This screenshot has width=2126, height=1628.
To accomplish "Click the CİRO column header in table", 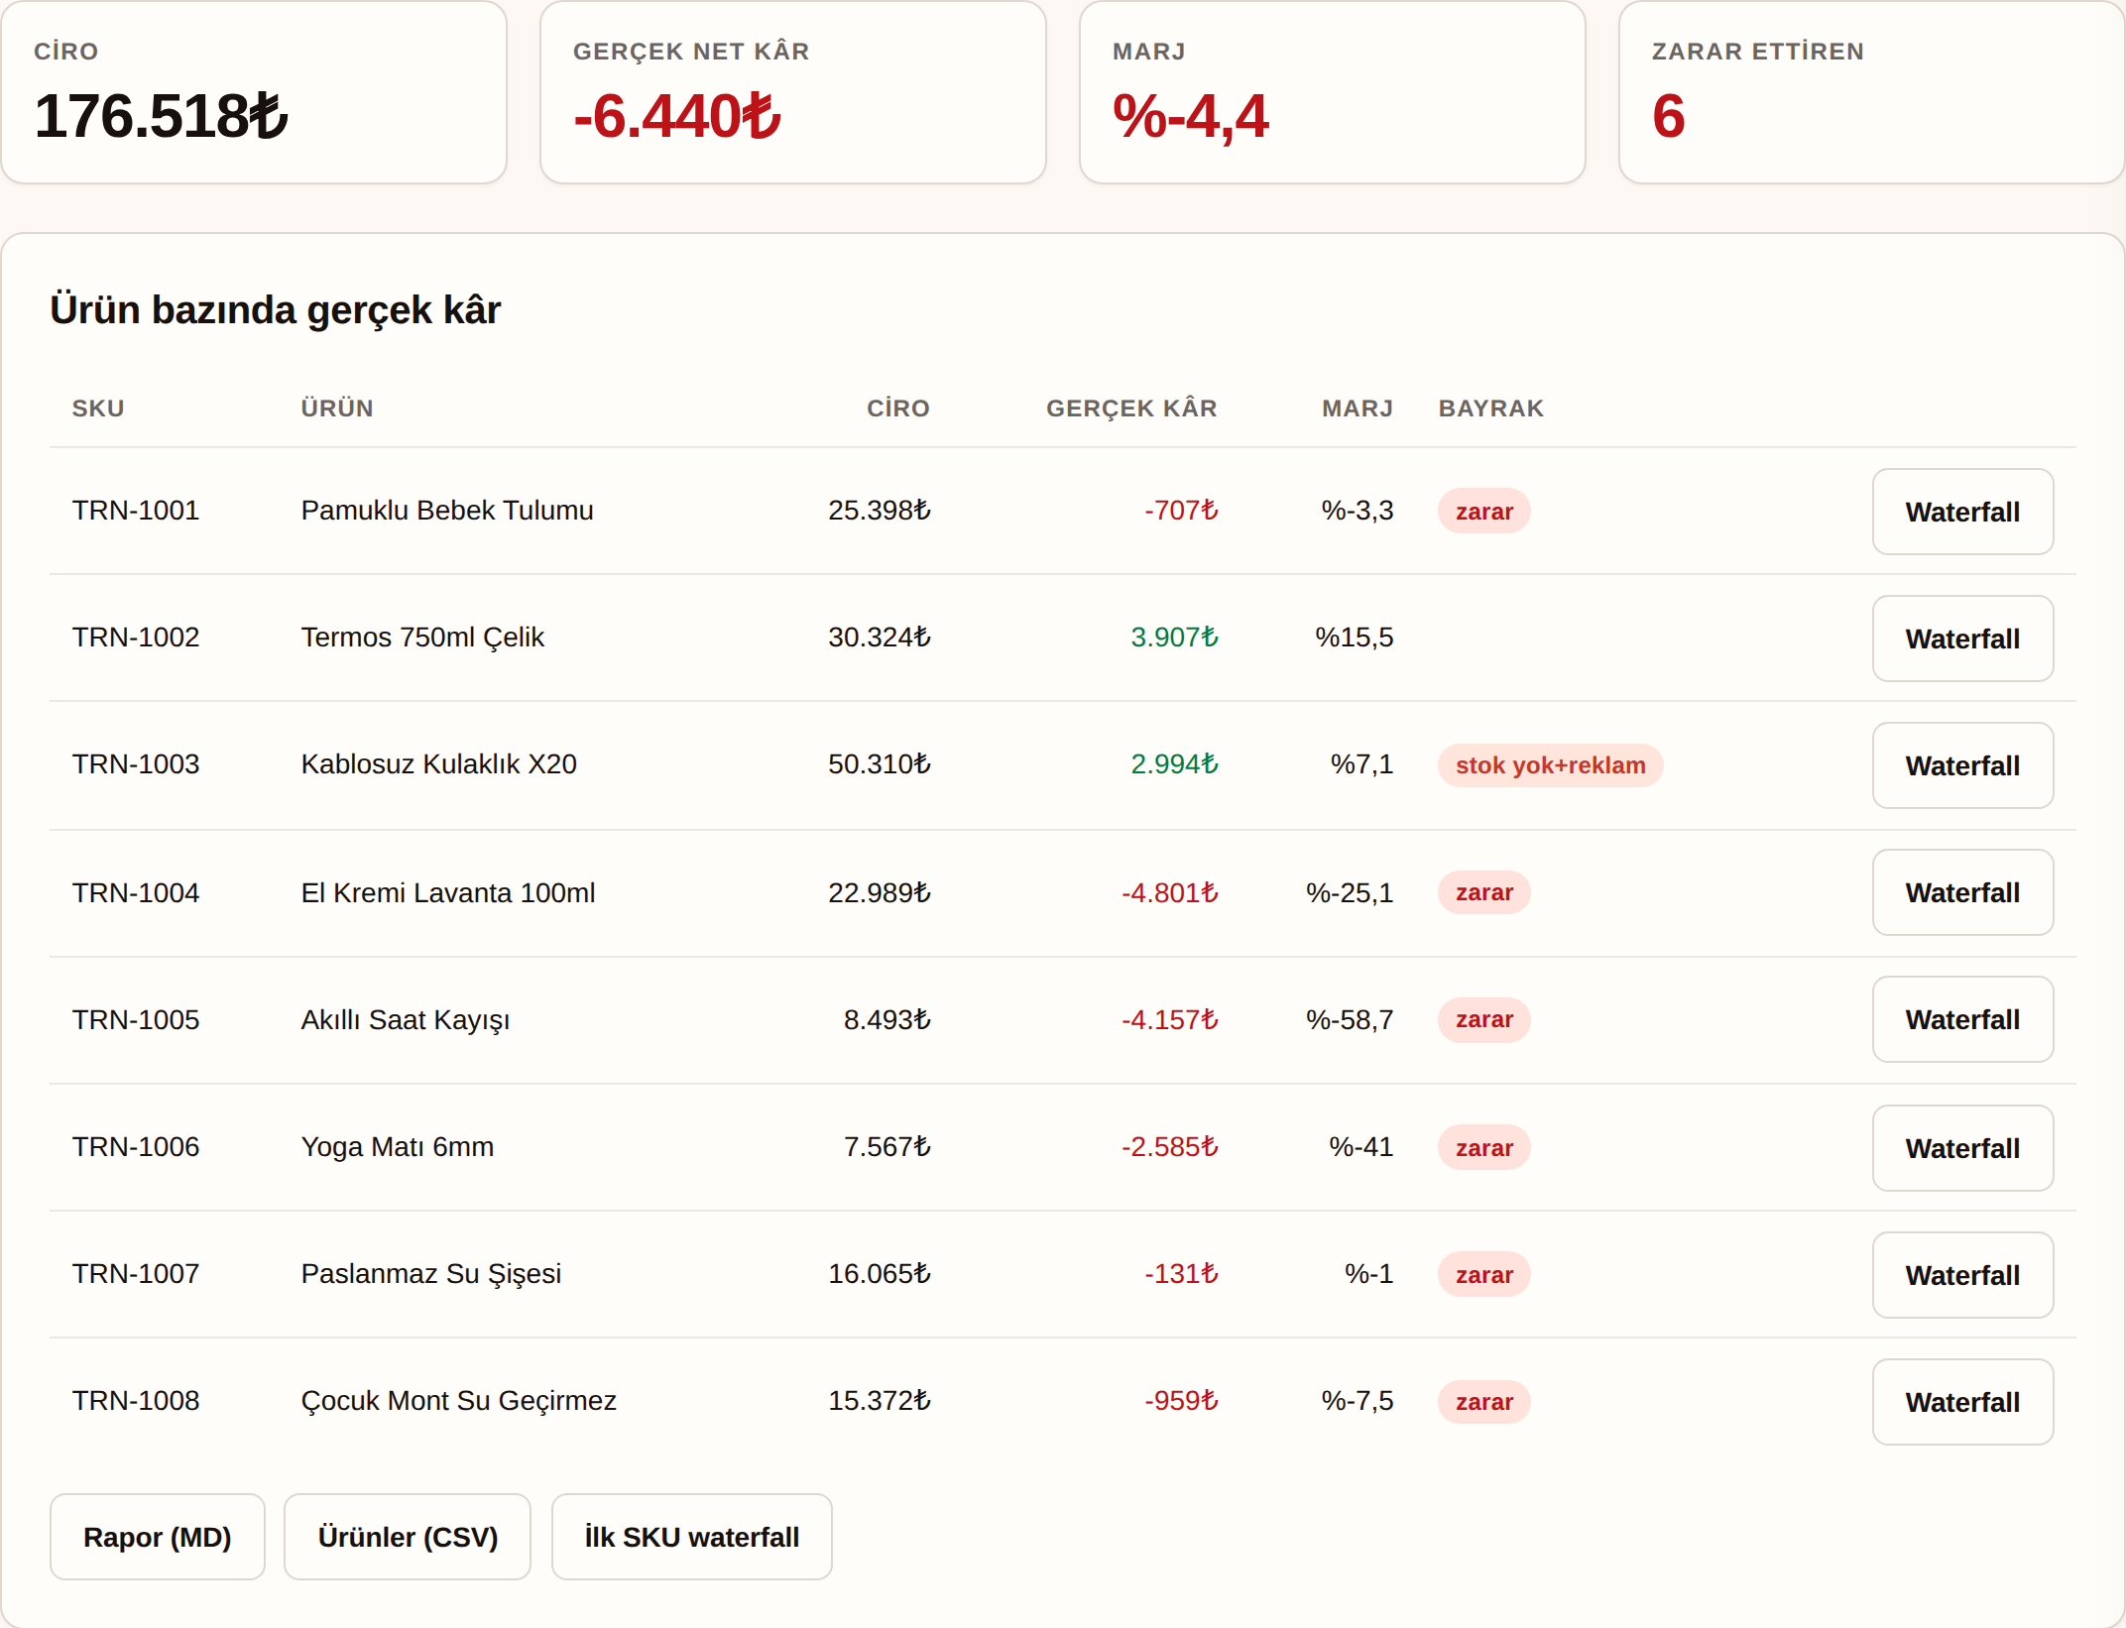I will (x=897, y=408).
